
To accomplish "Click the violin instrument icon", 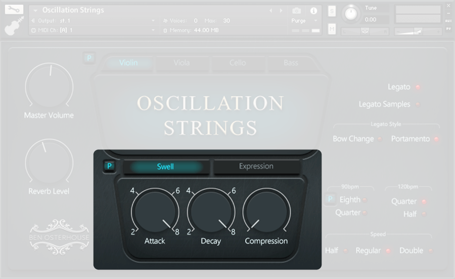I will click(x=14, y=26).
